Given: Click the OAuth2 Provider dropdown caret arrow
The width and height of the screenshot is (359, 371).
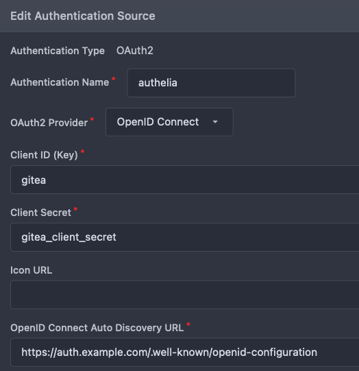Looking at the screenshot, I should coord(215,122).
